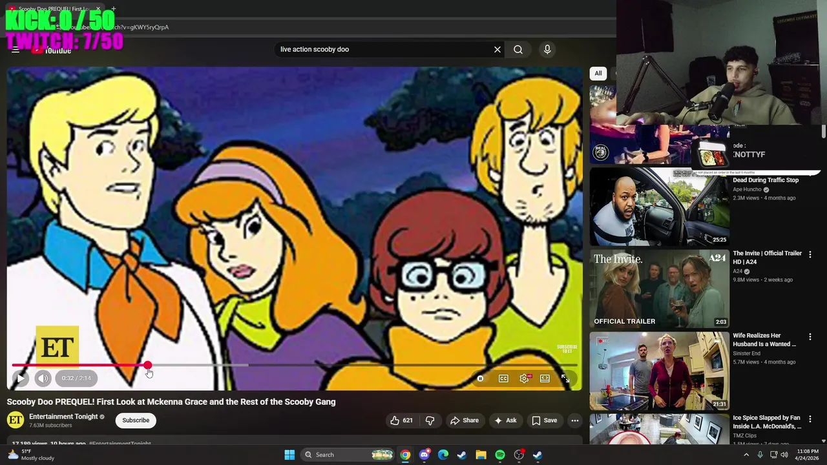Image resolution: width=827 pixels, height=465 pixels.
Task: Open options menu for 'Wife Realizes' video
Action: [810, 336]
